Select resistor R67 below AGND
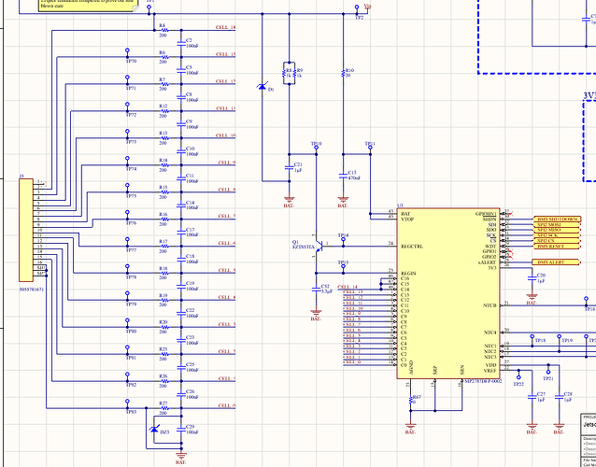The height and width of the screenshot is (467, 596). [x=410, y=400]
